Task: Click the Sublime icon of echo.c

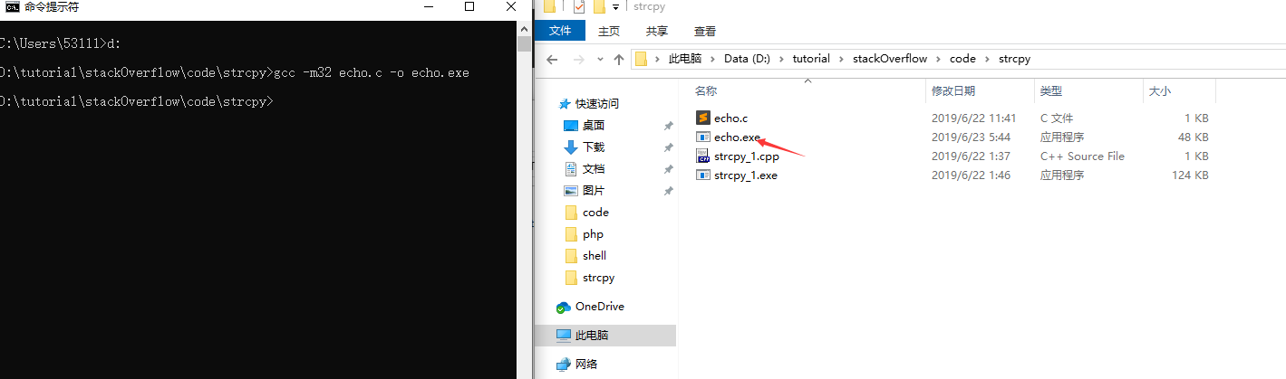Action: (x=702, y=118)
